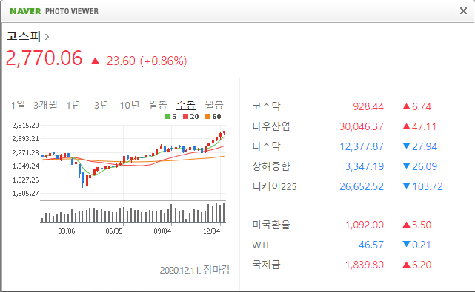This screenshot has width=475, height=292.
Task: Click the chevron arrow next to 코스피
Action: coord(47,37)
